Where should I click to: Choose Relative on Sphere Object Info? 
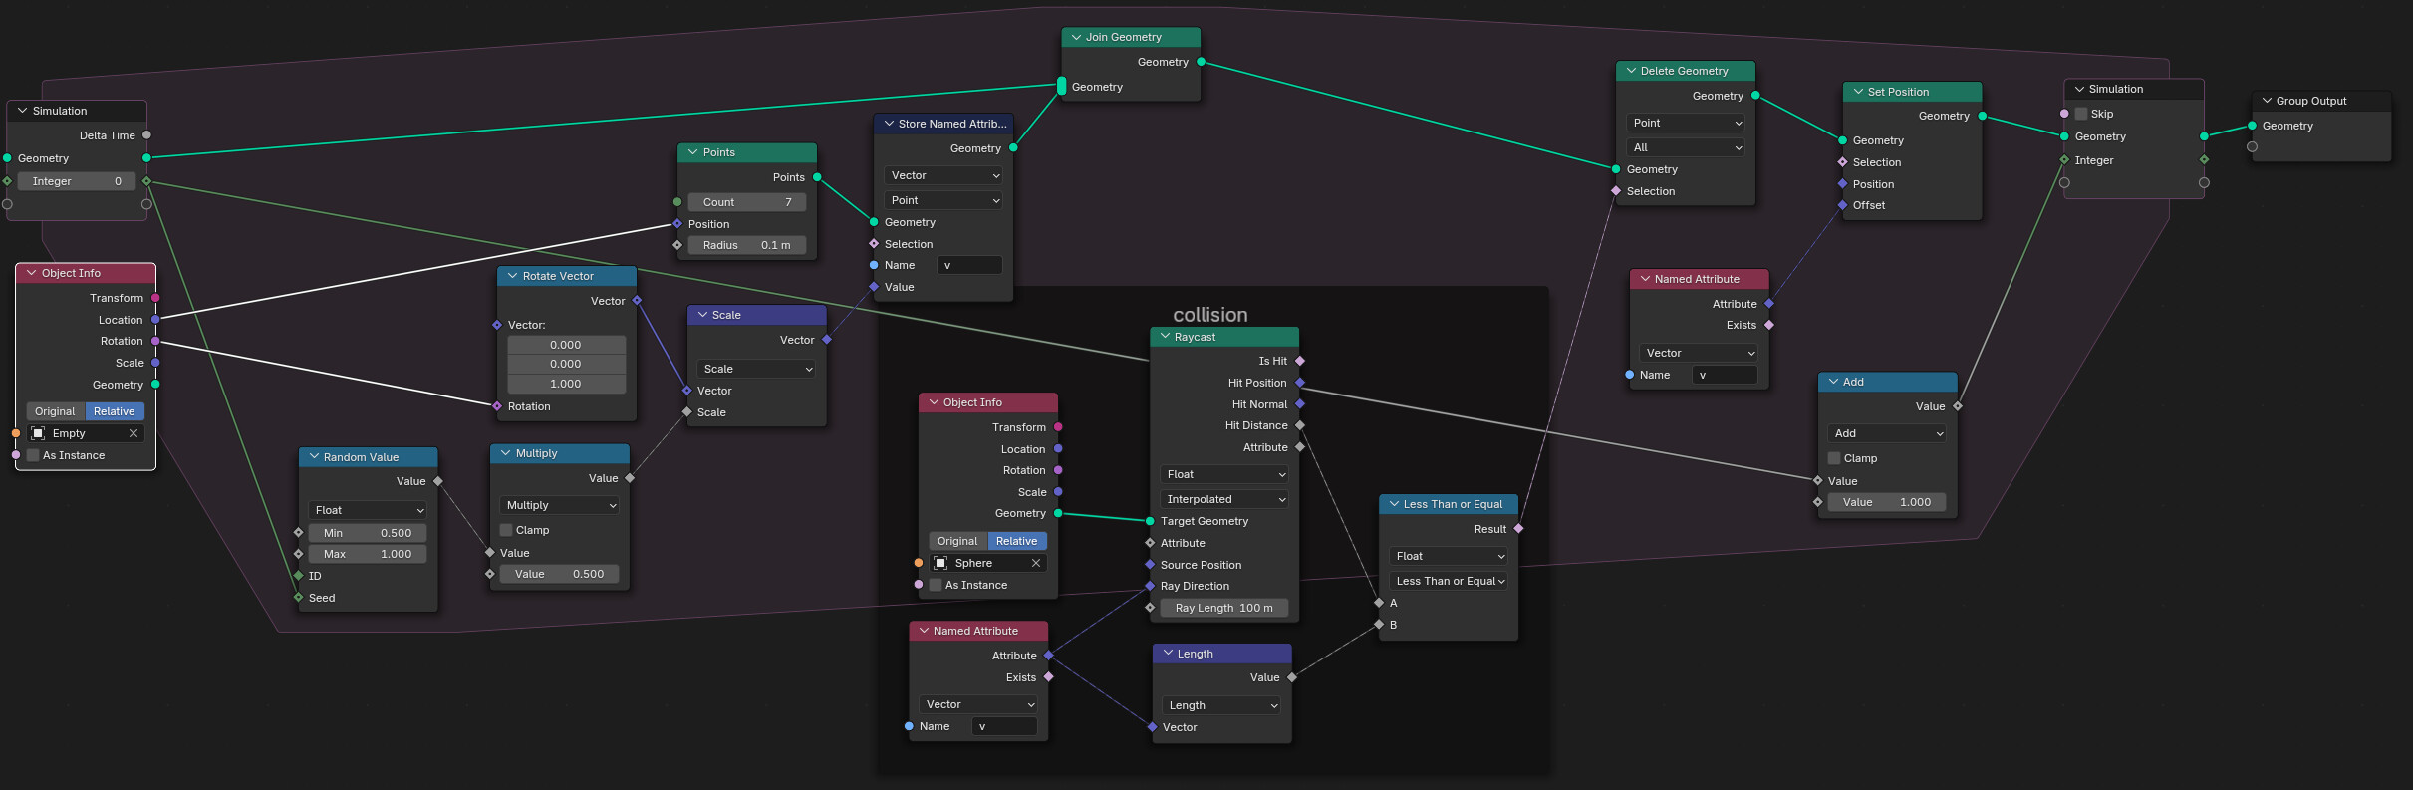pyautogui.click(x=1016, y=541)
